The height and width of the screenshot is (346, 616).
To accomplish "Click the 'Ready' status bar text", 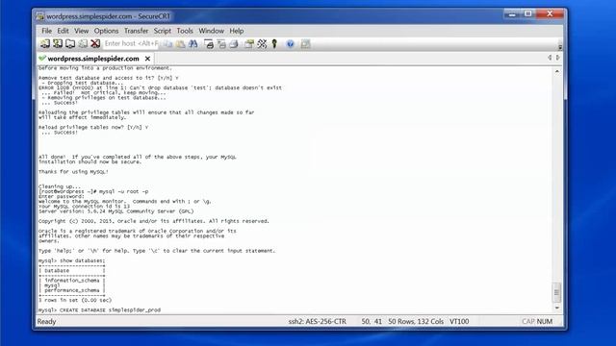I will tap(46, 321).
